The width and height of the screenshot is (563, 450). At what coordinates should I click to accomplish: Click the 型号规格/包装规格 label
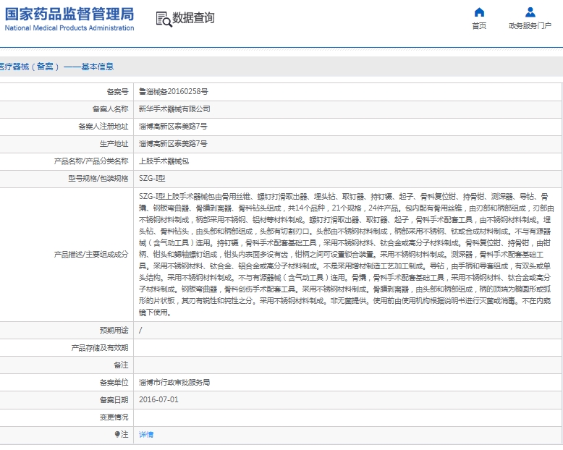(x=98, y=179)
